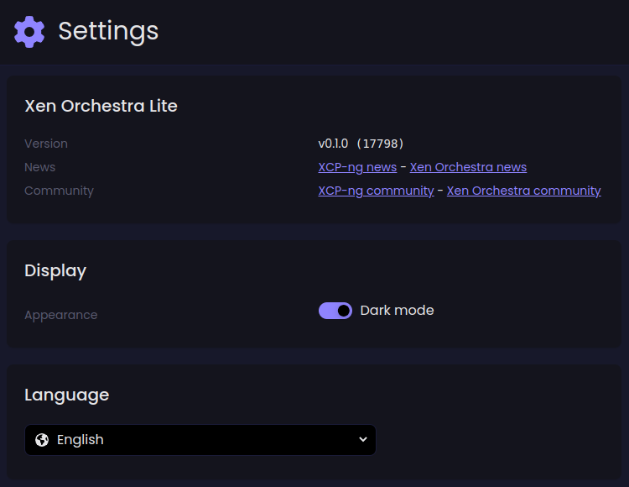629x487 pixels.
Task: Click the Language section heading
Action: 66,395
